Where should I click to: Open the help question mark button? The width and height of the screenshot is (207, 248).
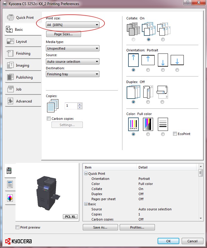[x=188, y=2]
